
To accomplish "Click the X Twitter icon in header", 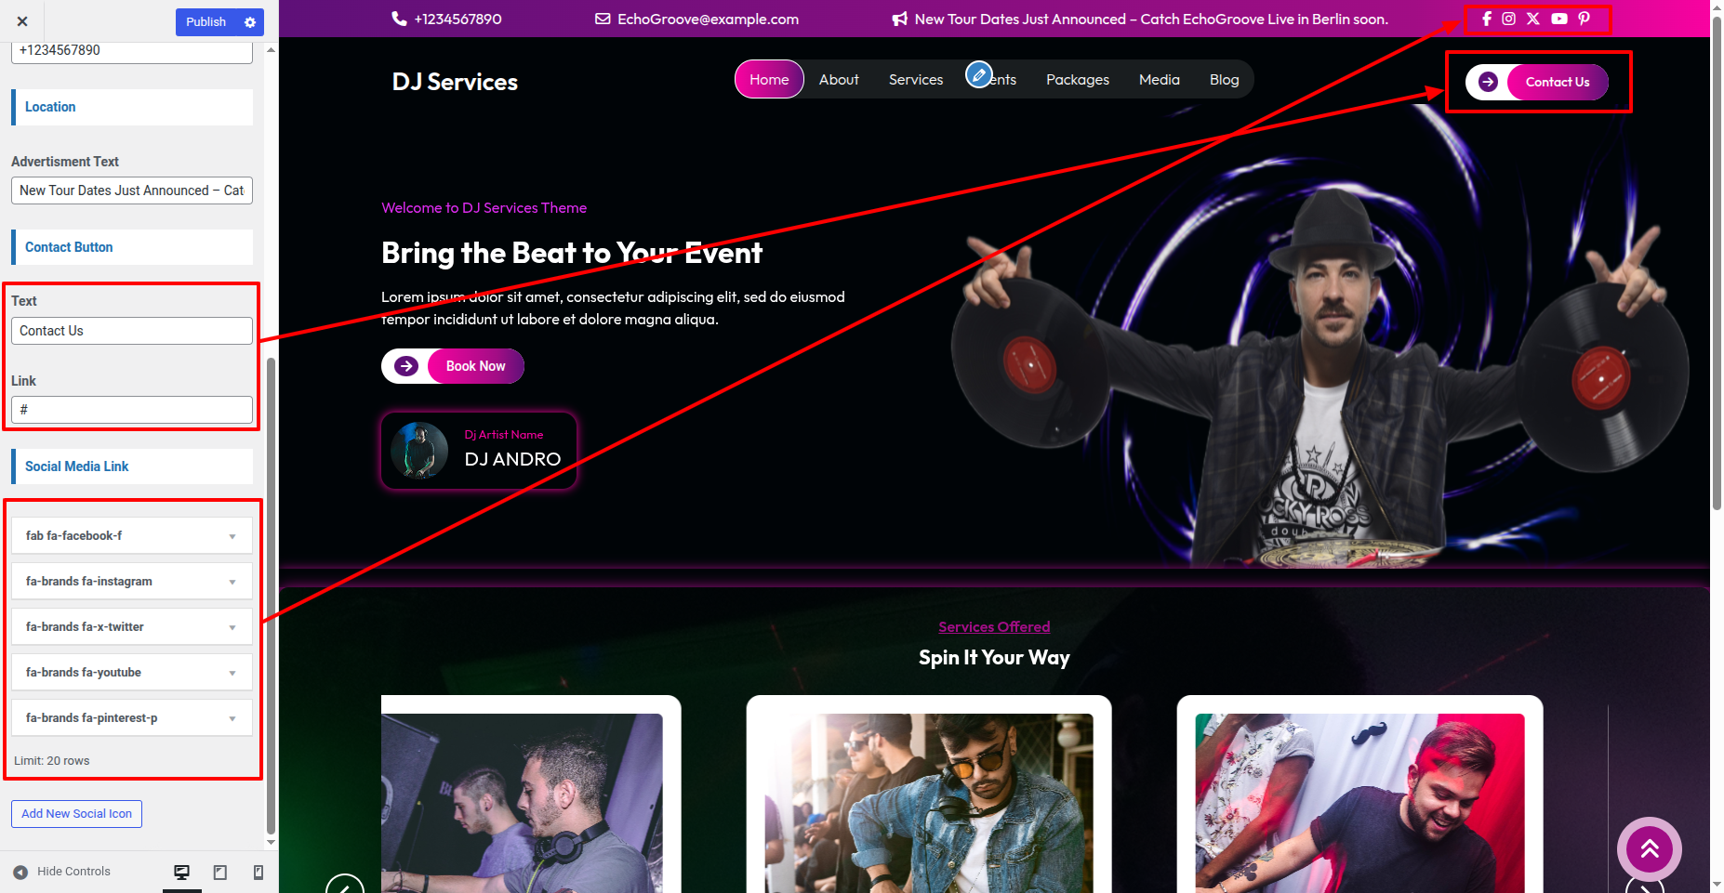I will 1532,19.
